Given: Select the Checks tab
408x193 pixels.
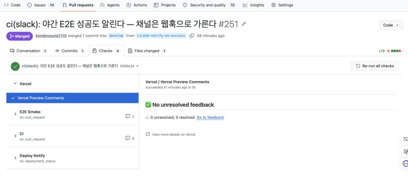Looking at the screenshot, I should click(x=107, y=51).
